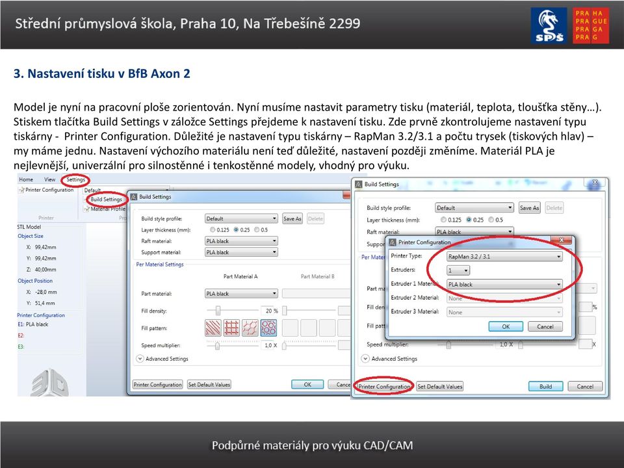Select the diagonal lines fill pattern icon
Image resolution: width=624 pixels, height=468 pixels.
[213, 328]
